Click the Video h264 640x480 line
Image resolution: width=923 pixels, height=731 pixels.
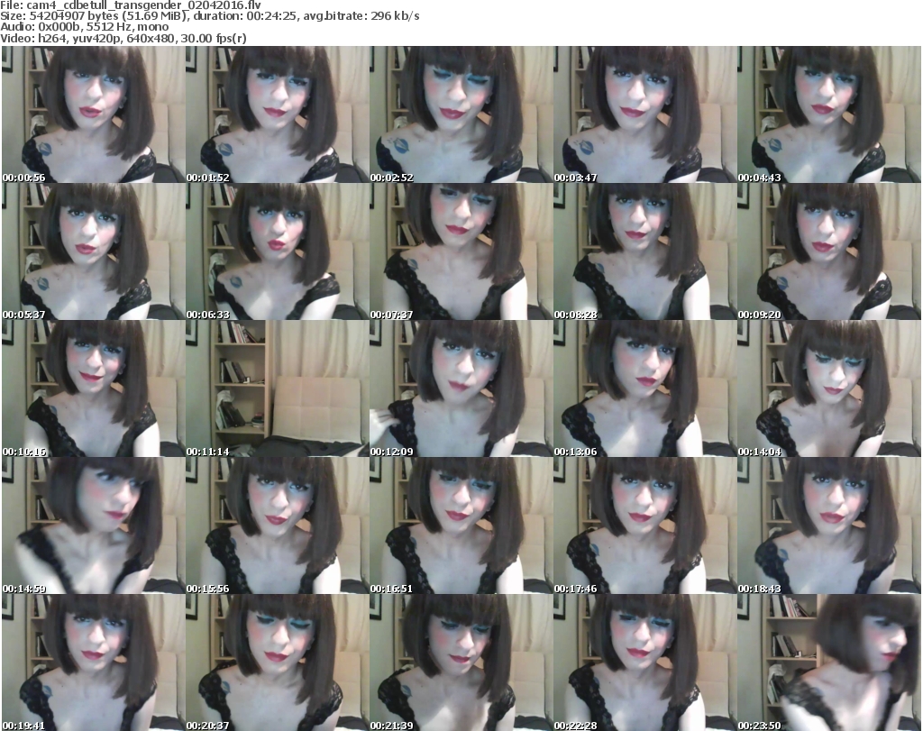123,38
